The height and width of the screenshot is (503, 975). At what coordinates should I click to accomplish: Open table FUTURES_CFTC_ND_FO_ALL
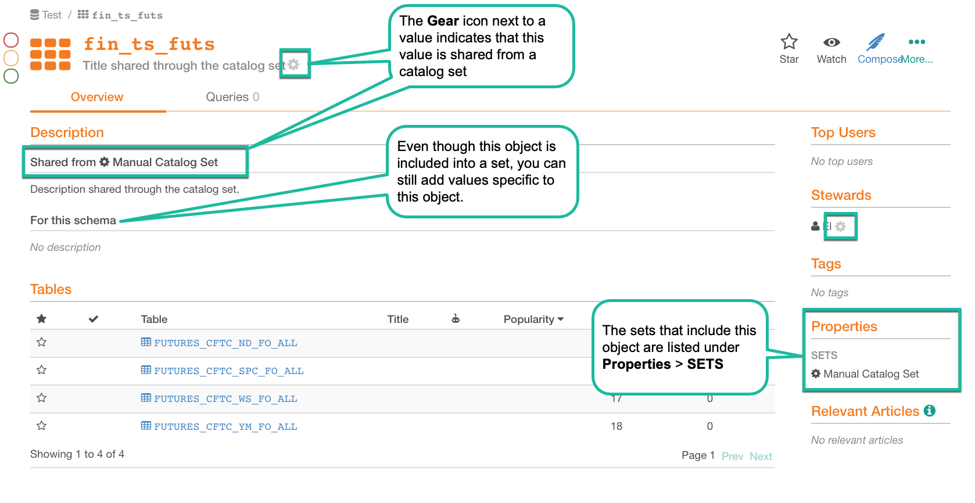[x=225, y=343]
